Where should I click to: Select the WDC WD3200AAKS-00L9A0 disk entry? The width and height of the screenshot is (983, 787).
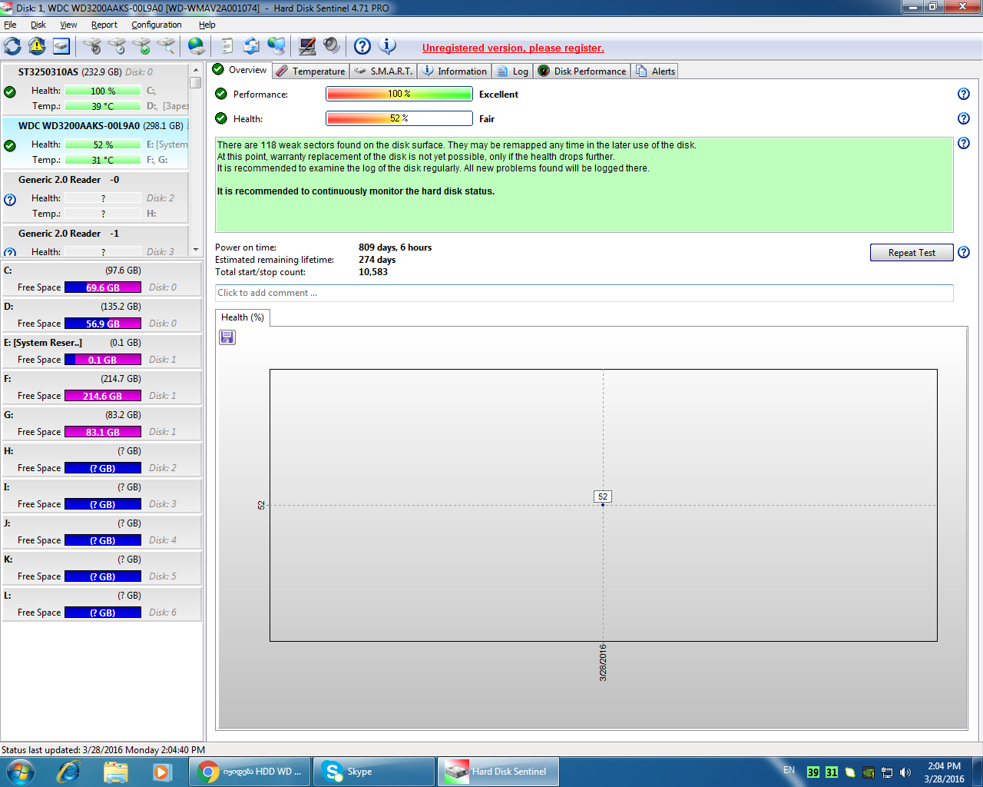tap(95, 143)
